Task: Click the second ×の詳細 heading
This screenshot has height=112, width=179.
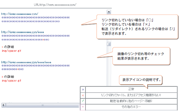Action: (x=8, y=77)
